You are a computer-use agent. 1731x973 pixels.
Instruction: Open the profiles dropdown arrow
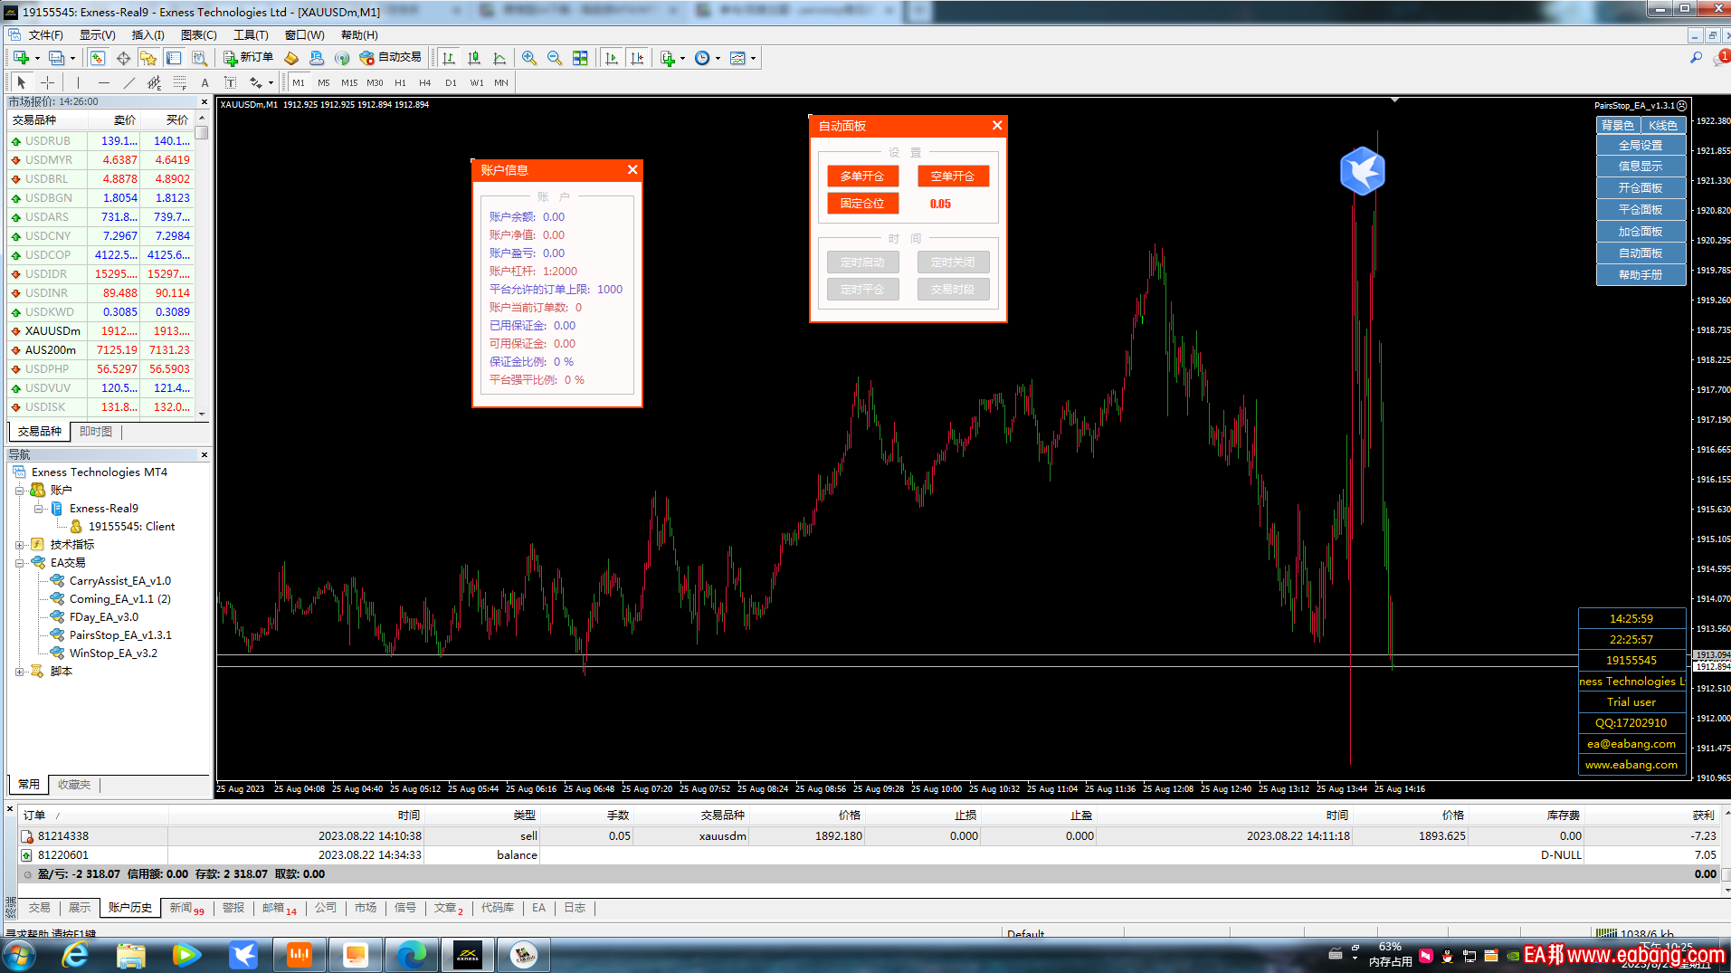click(x=72, y=58)
